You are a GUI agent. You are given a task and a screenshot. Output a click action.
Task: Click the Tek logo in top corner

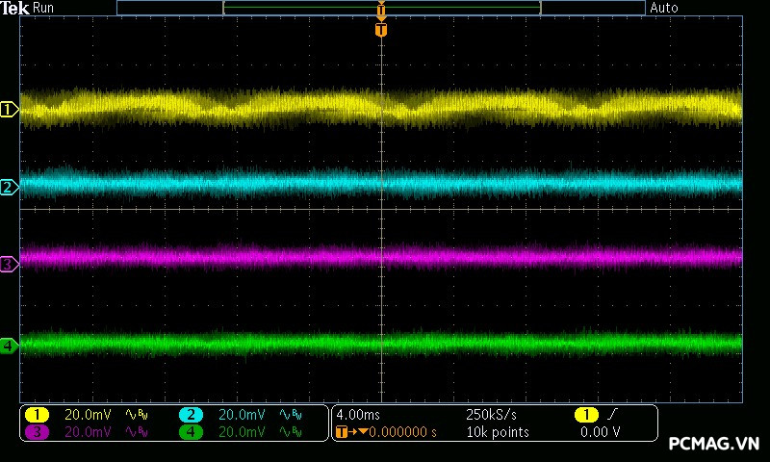[15, 8]
